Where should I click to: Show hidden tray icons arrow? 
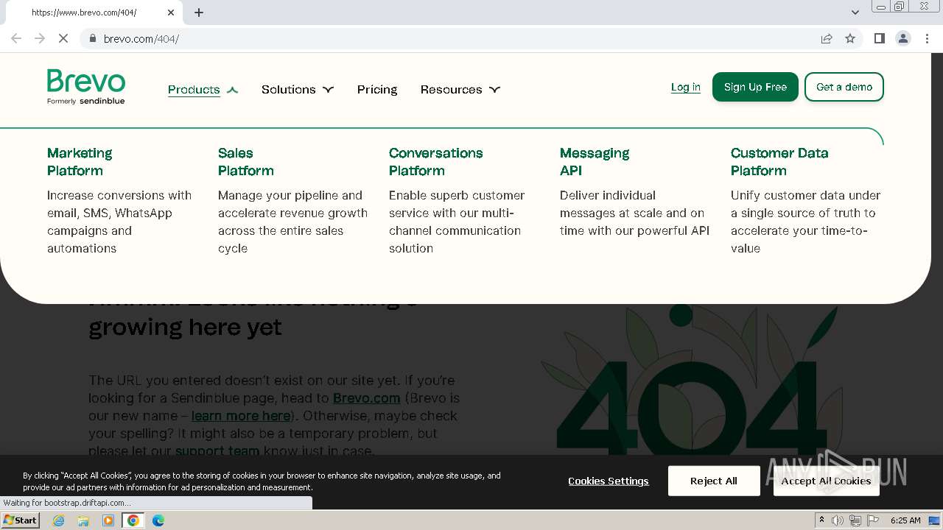click(821, 520)
